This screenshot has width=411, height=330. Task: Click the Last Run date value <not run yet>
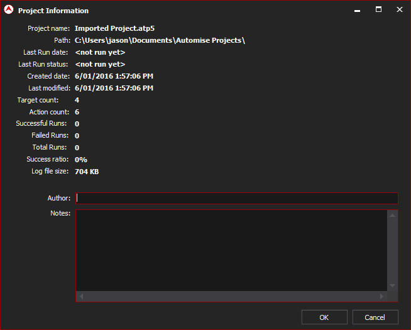[100, 52]
